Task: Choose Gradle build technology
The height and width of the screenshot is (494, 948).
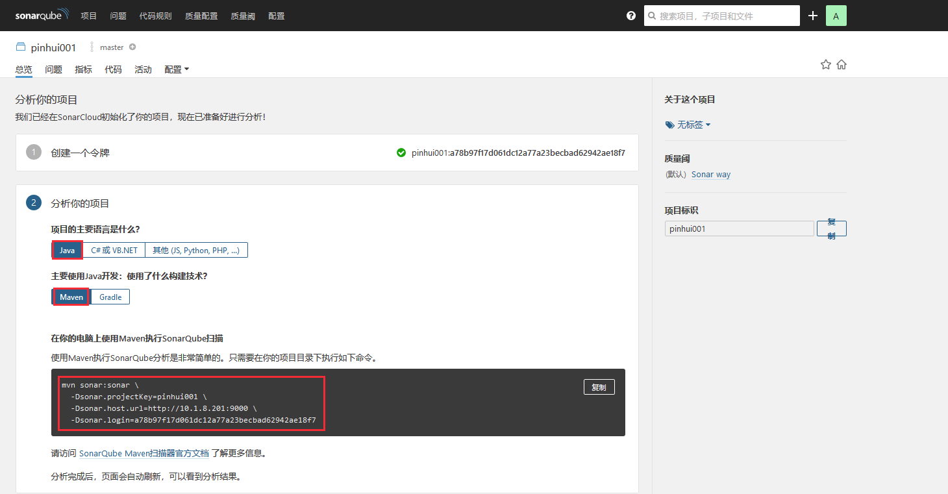Action: [110, 297]
